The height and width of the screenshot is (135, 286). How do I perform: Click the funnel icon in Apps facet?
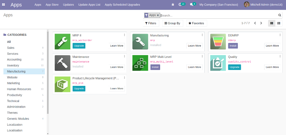point(146,15)
